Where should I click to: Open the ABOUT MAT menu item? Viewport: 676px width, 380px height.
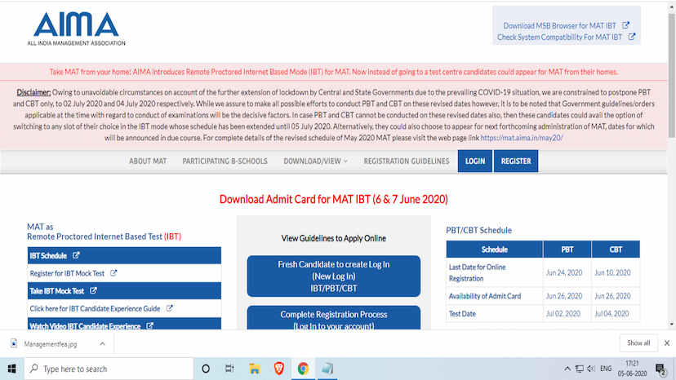[x=148, y=161]
